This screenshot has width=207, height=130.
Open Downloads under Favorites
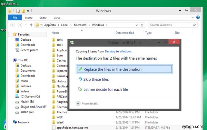[28, 45]
